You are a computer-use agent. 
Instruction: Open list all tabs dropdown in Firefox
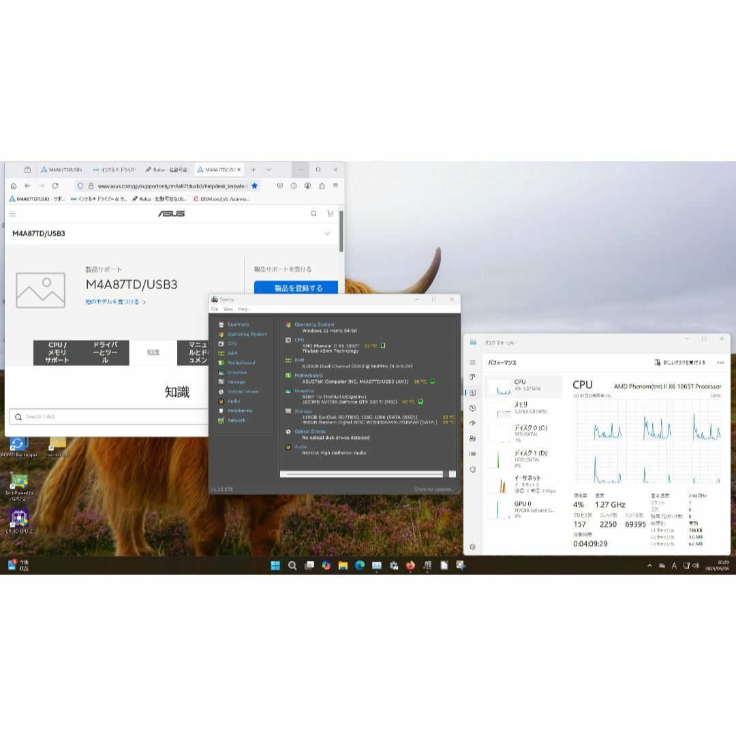[x=269, y=170]
